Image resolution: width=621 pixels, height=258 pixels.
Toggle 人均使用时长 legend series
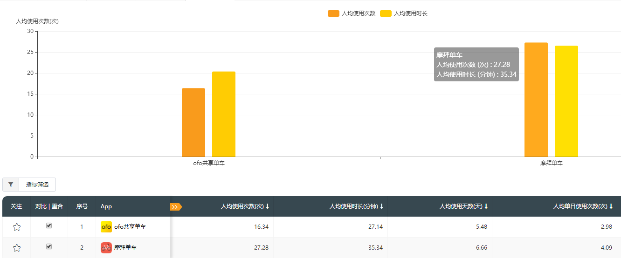pos(404,13)
